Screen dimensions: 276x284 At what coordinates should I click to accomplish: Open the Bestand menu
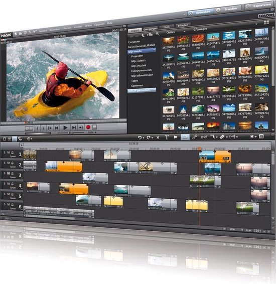(43, 31)
